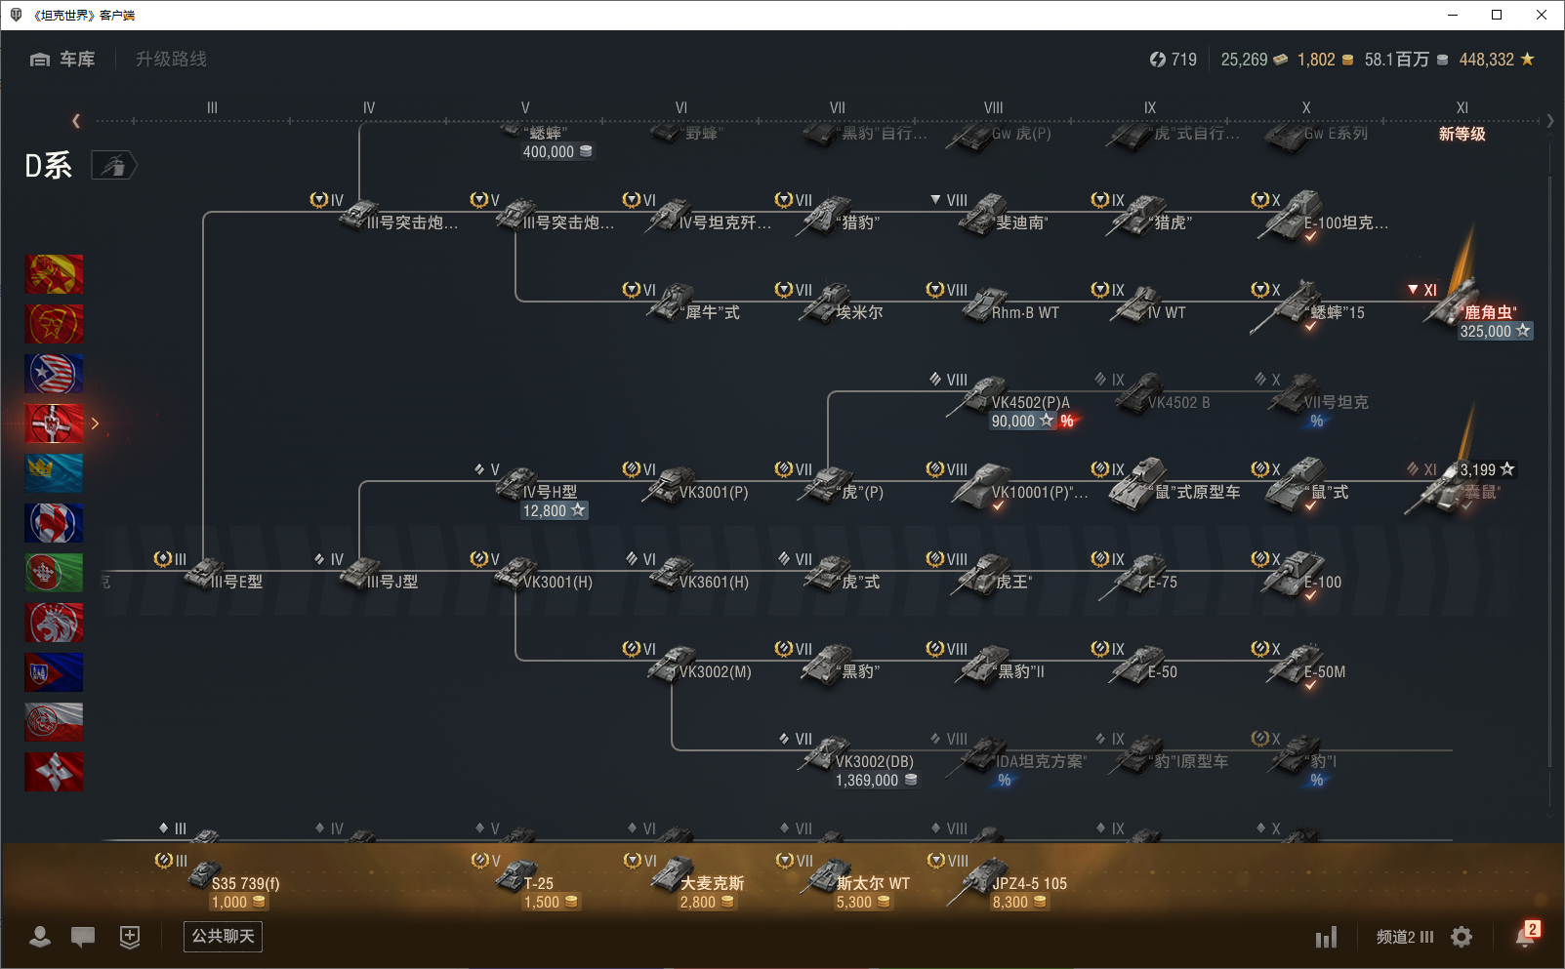Click the 频道2 channel button
The height and width of the screenshot is (969, 1565).
[x=1405, y=937]
